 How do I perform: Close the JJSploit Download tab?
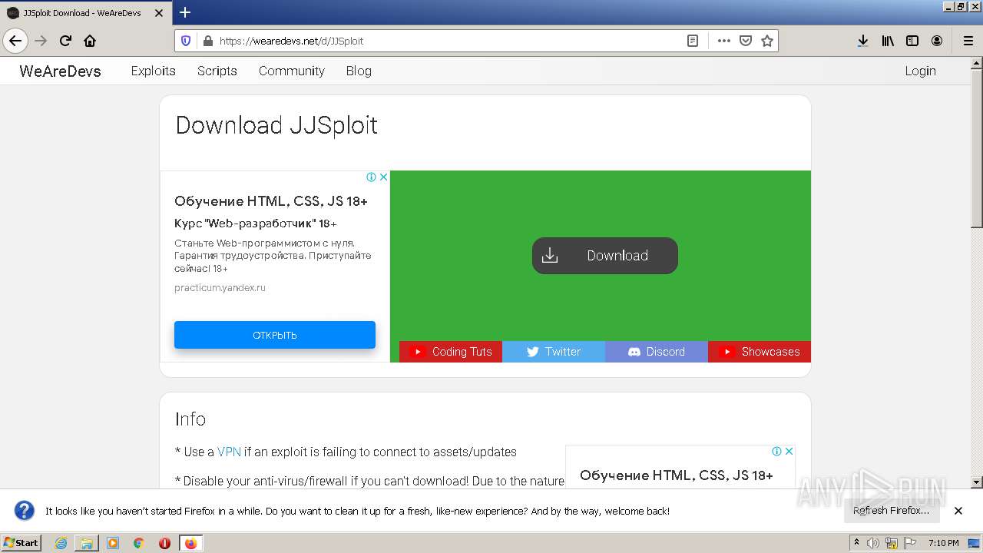pos(159,13)
